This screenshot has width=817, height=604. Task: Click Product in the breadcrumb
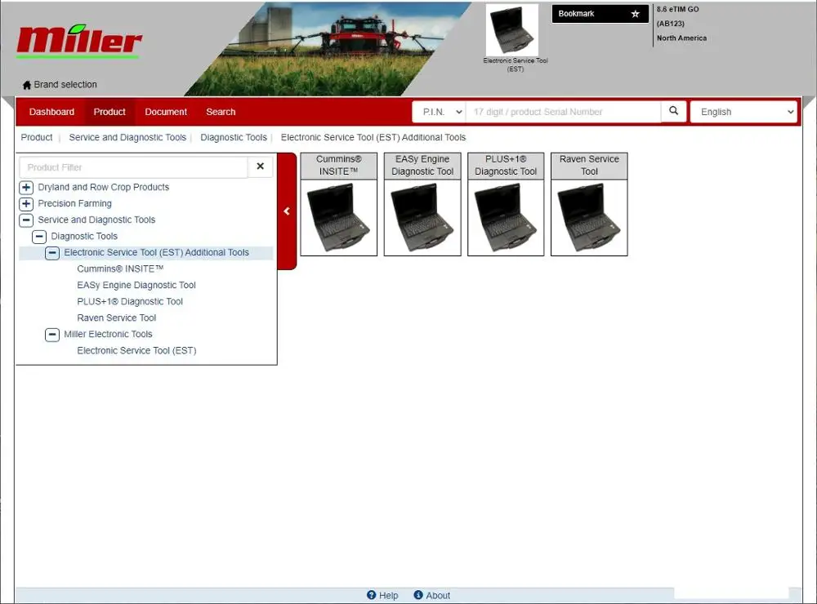tap(37, 137)
